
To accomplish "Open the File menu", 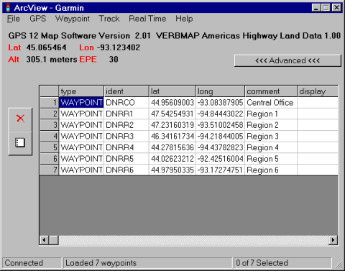I will click(14, 19).
